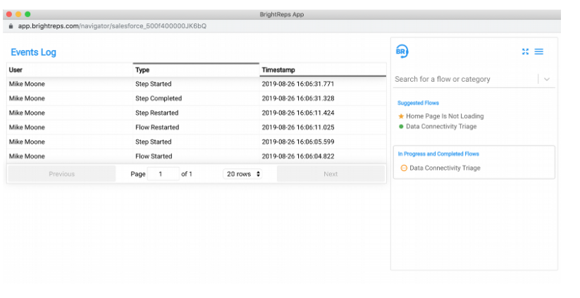Click the Step Restarted type cell
580x298 pixels.
157,113
